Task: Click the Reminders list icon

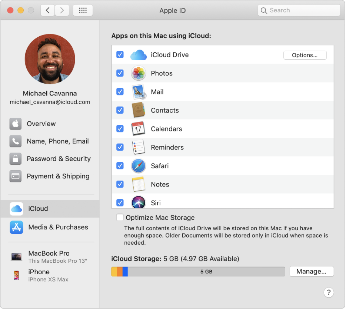Action: click(139, 147)
